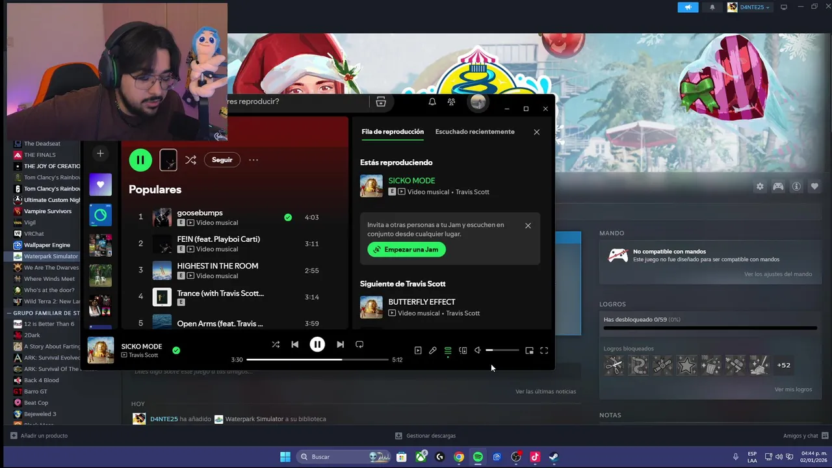Viewport: 832px width, 468px height.
Task: Open Gestionar descargas in Steam
Action: click(426, 435)
